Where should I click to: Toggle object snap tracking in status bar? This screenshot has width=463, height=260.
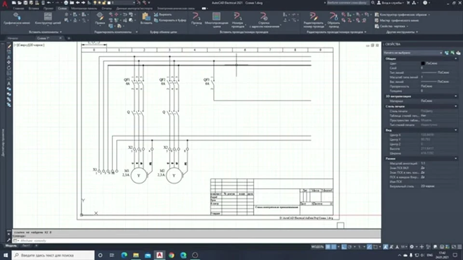pos(369,247)
